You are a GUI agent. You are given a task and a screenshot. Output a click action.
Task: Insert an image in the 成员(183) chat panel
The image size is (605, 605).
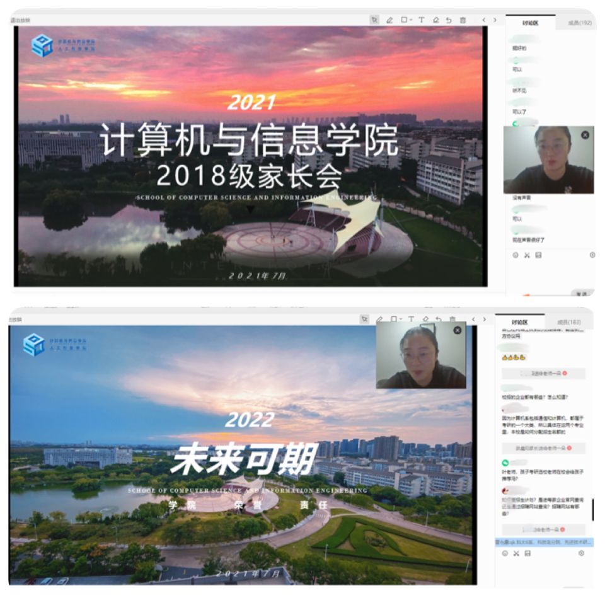(527, 553)
